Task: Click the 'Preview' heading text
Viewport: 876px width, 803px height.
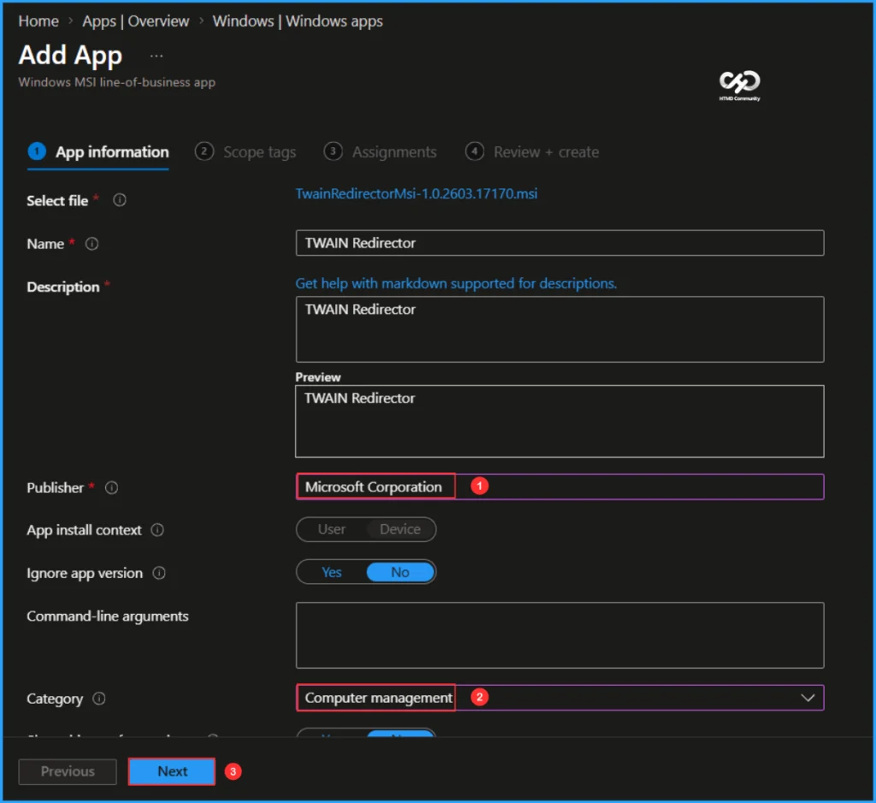Action: (x=318, y=378)
